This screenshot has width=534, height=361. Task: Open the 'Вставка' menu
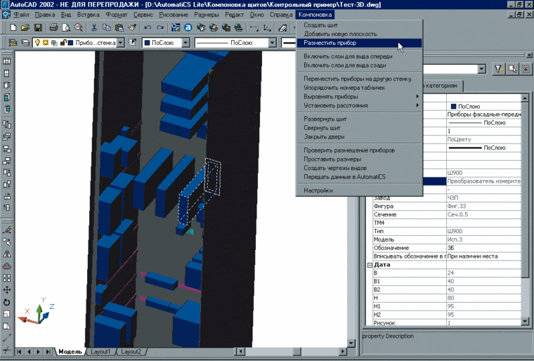click(89, 15)
